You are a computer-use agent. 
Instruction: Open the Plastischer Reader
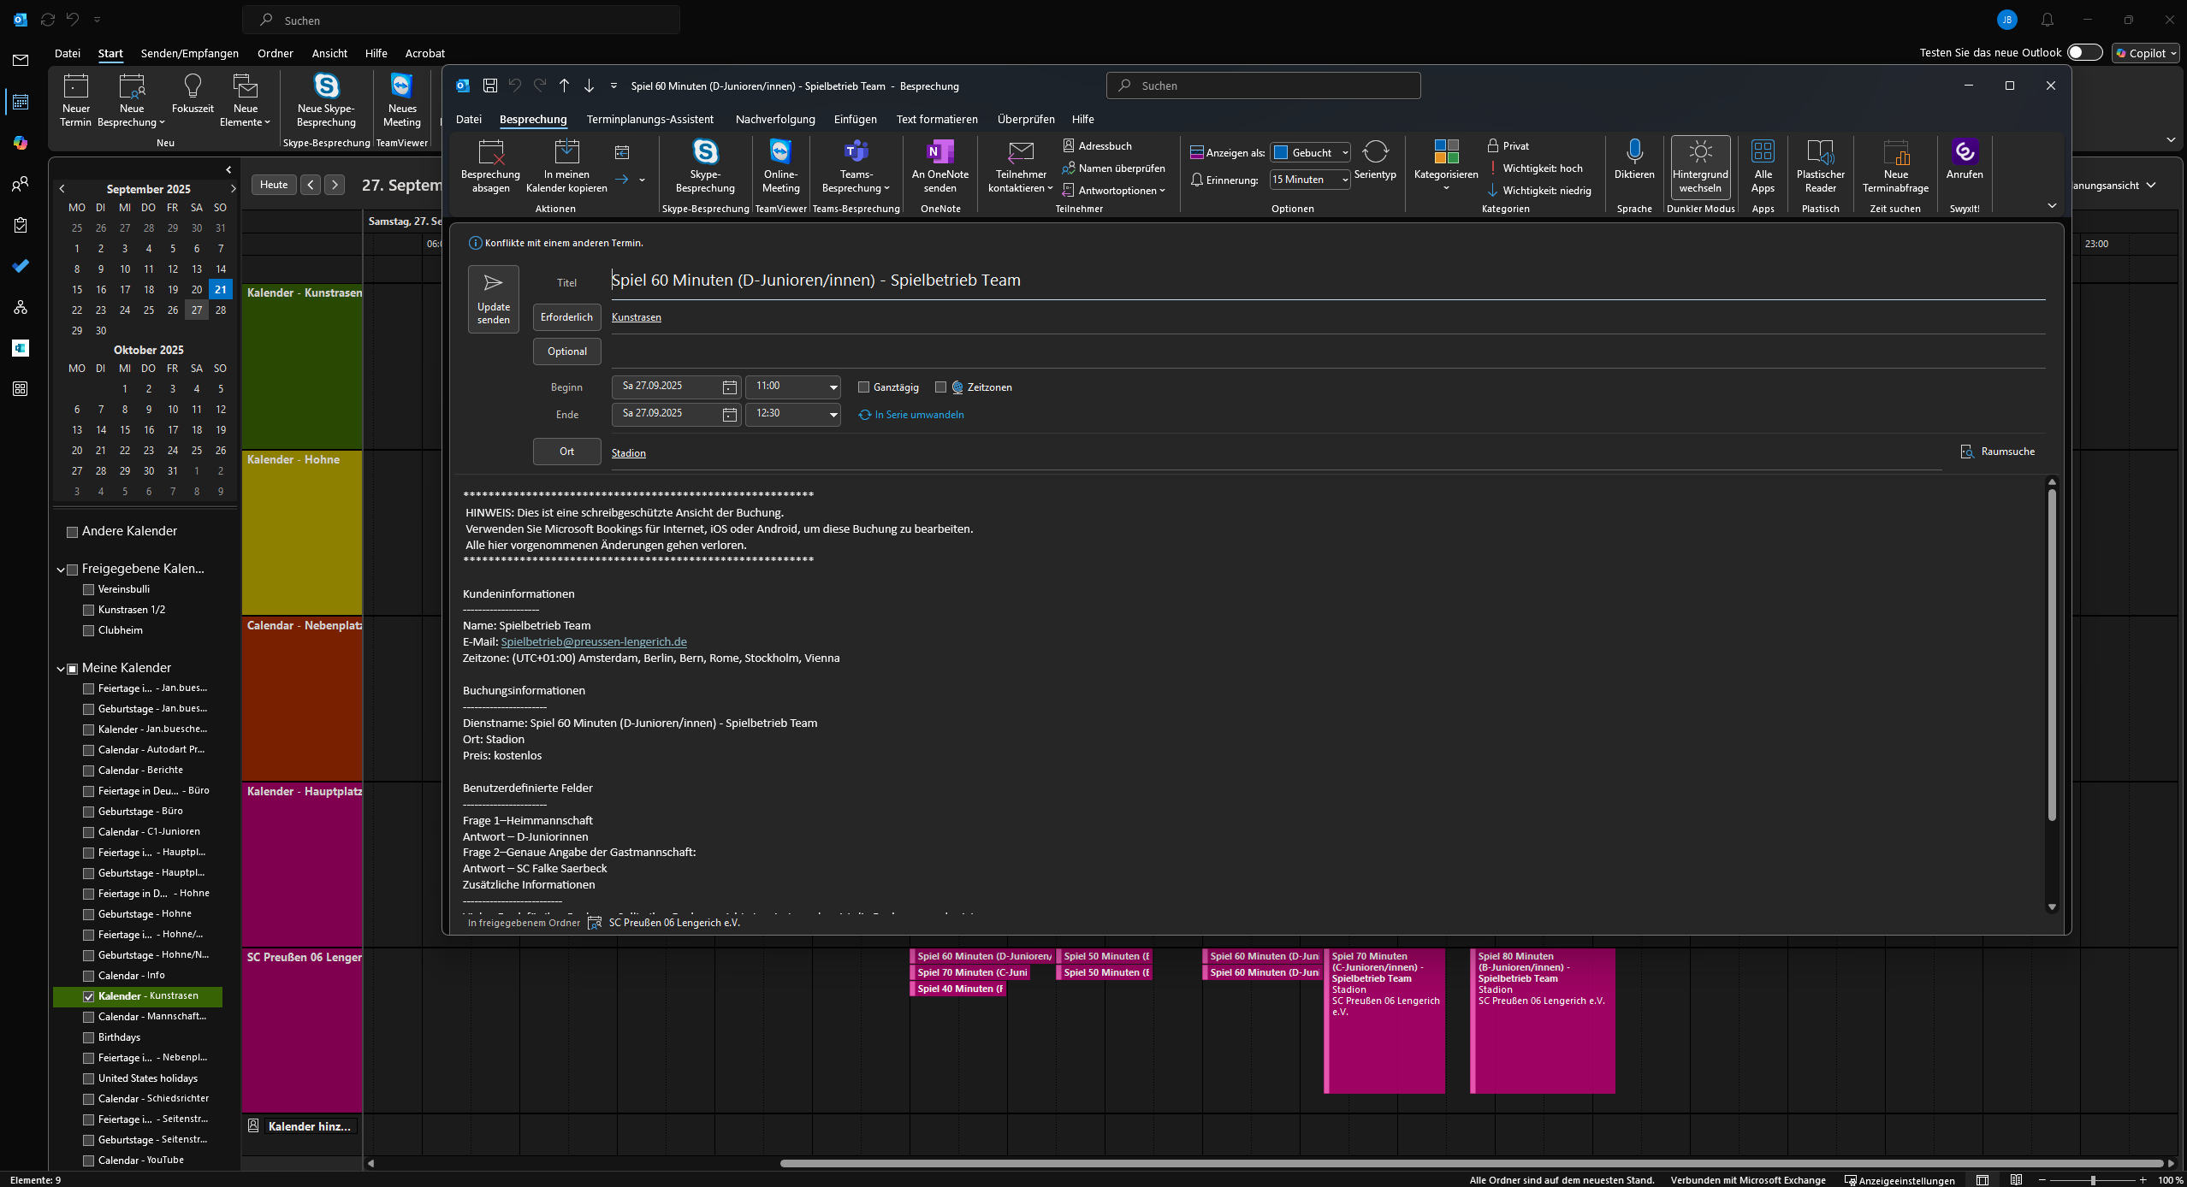click(1820, 154)
